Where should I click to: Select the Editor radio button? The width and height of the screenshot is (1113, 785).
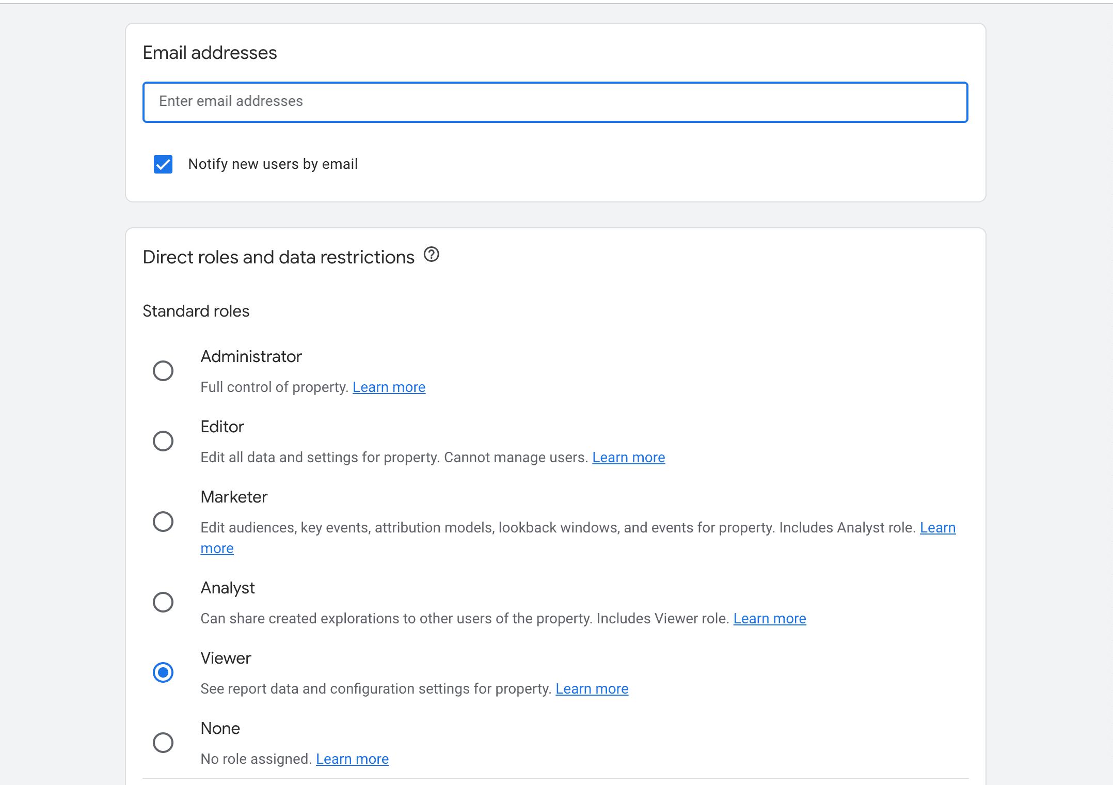click(163, 441)
